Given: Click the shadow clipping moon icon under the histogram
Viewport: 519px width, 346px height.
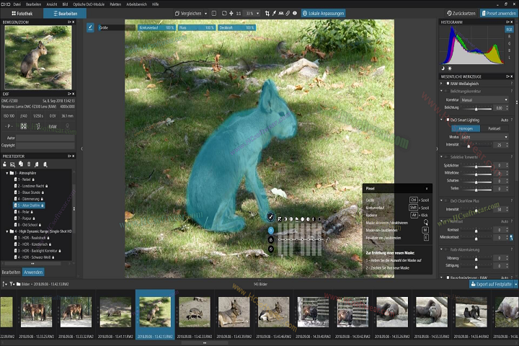Looking at the screenshot, I should click(x=445, y=68).
